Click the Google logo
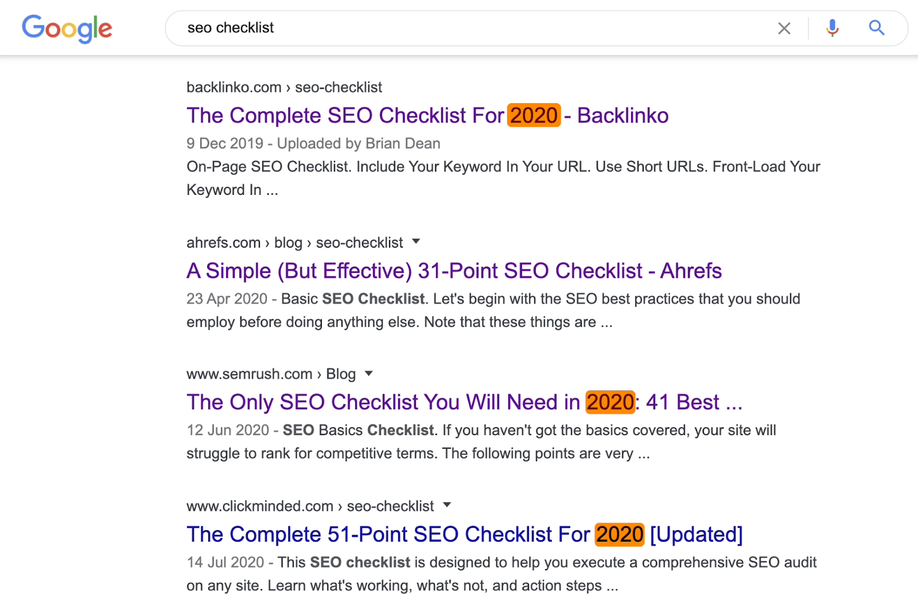 click(67, 29)
